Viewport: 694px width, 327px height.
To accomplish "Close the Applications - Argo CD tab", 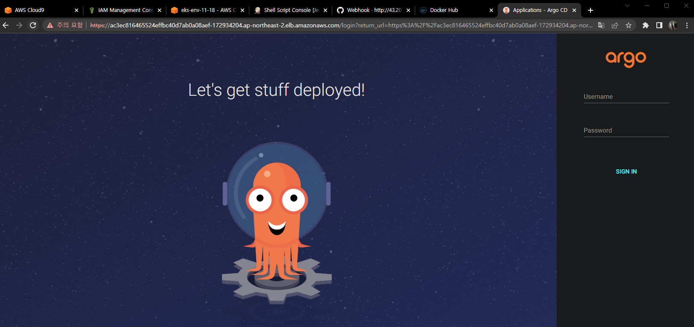I will (x=574, y=10).
